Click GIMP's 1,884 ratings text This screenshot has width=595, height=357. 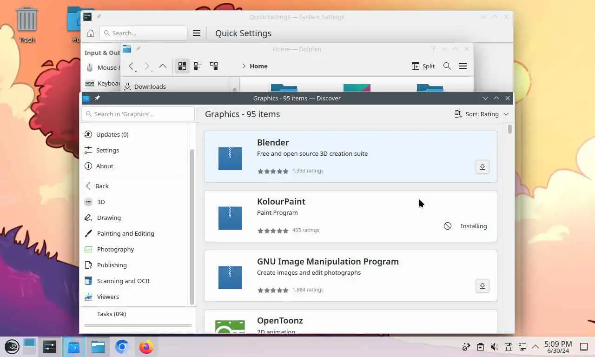click(x=308, y=290)
